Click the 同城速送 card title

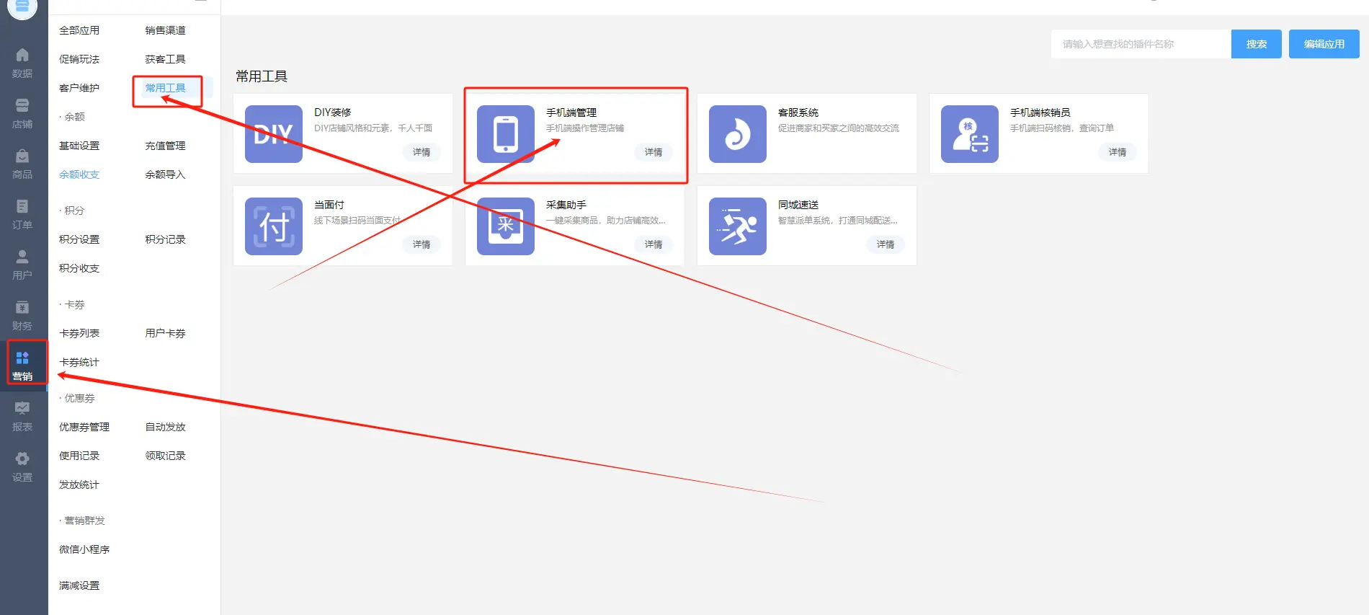[x=798, y=205]
